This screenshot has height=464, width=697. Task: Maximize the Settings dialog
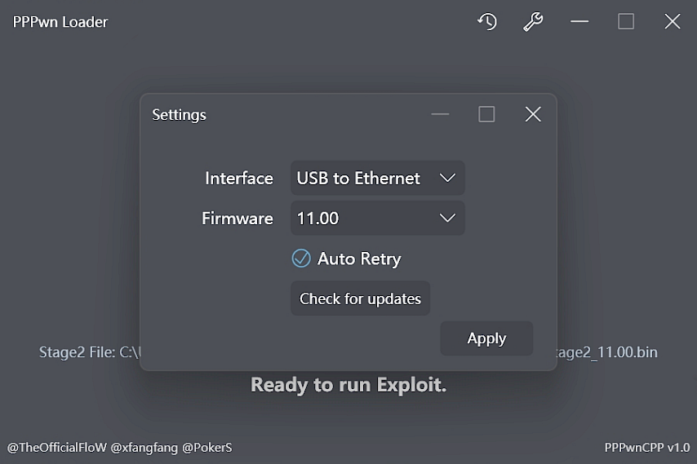pyautogui.click(x=486, y=114)
